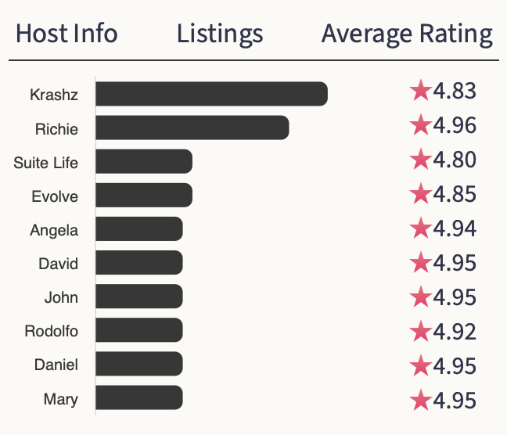Click David's 4.95 rating value
Image resolution: width=507 pixels, height=435 pixels.
pyautogui.click(x=454, y=263)
